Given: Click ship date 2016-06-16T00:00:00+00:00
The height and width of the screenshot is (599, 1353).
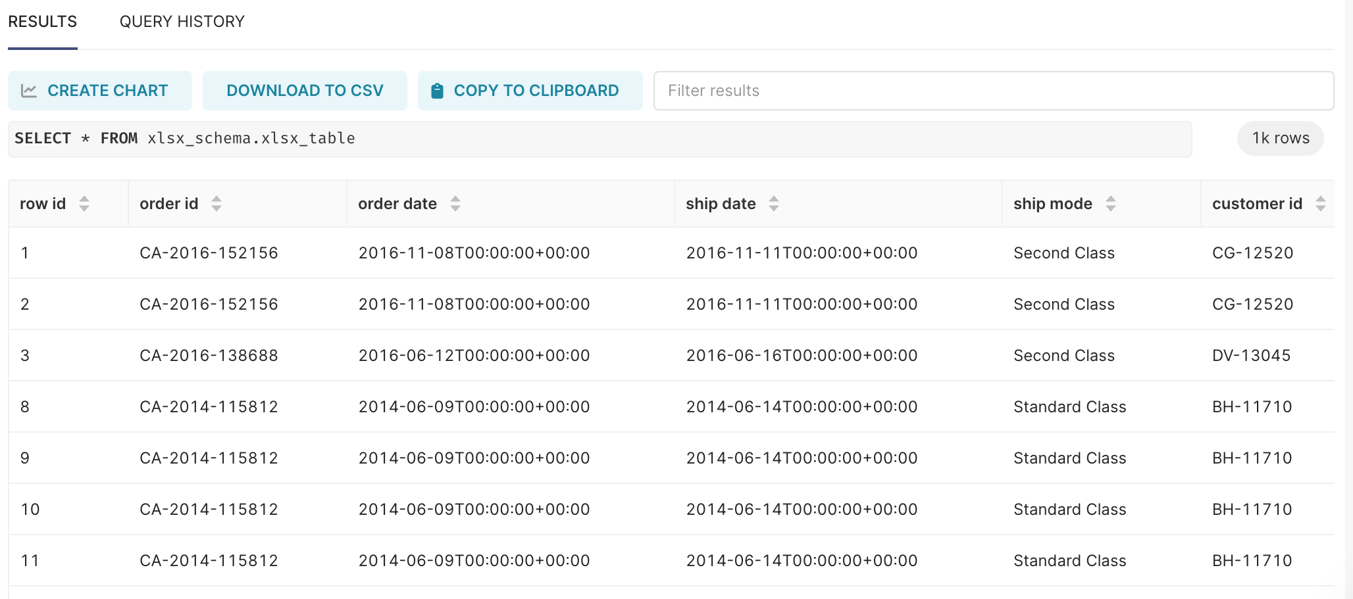Looking at the screenshot, I should (x=802, y=356).
